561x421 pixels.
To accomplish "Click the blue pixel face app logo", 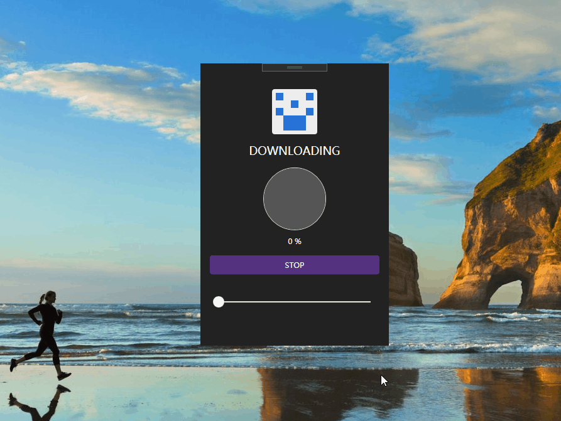I will tap(295, 112).
